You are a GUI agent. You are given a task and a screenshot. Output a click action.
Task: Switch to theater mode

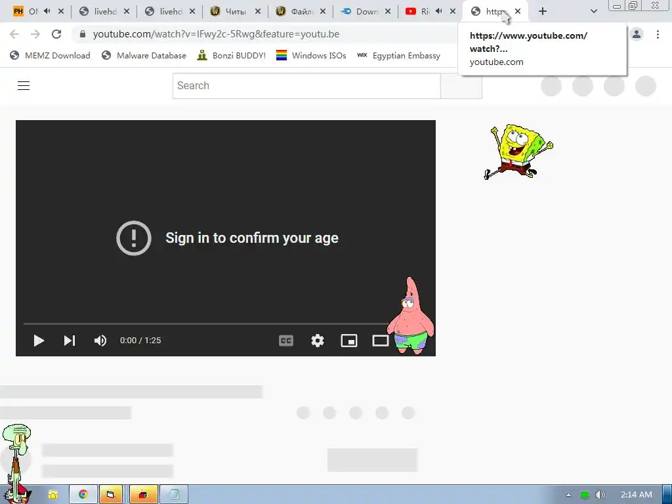click(380, 341)
